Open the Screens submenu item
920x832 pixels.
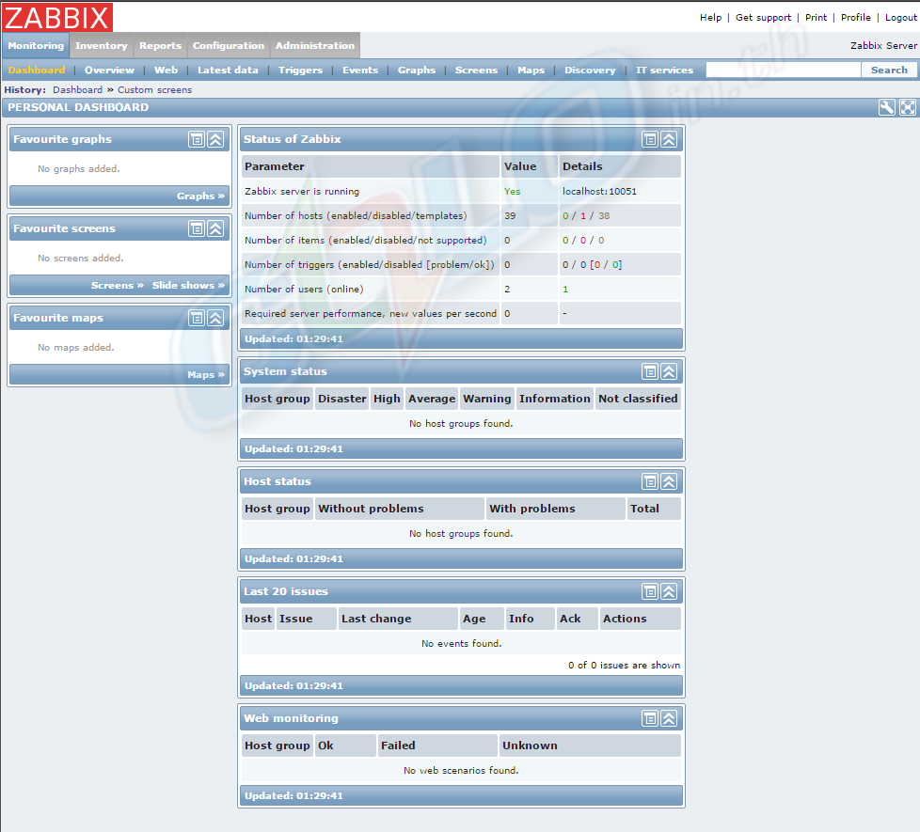[476, 70]
